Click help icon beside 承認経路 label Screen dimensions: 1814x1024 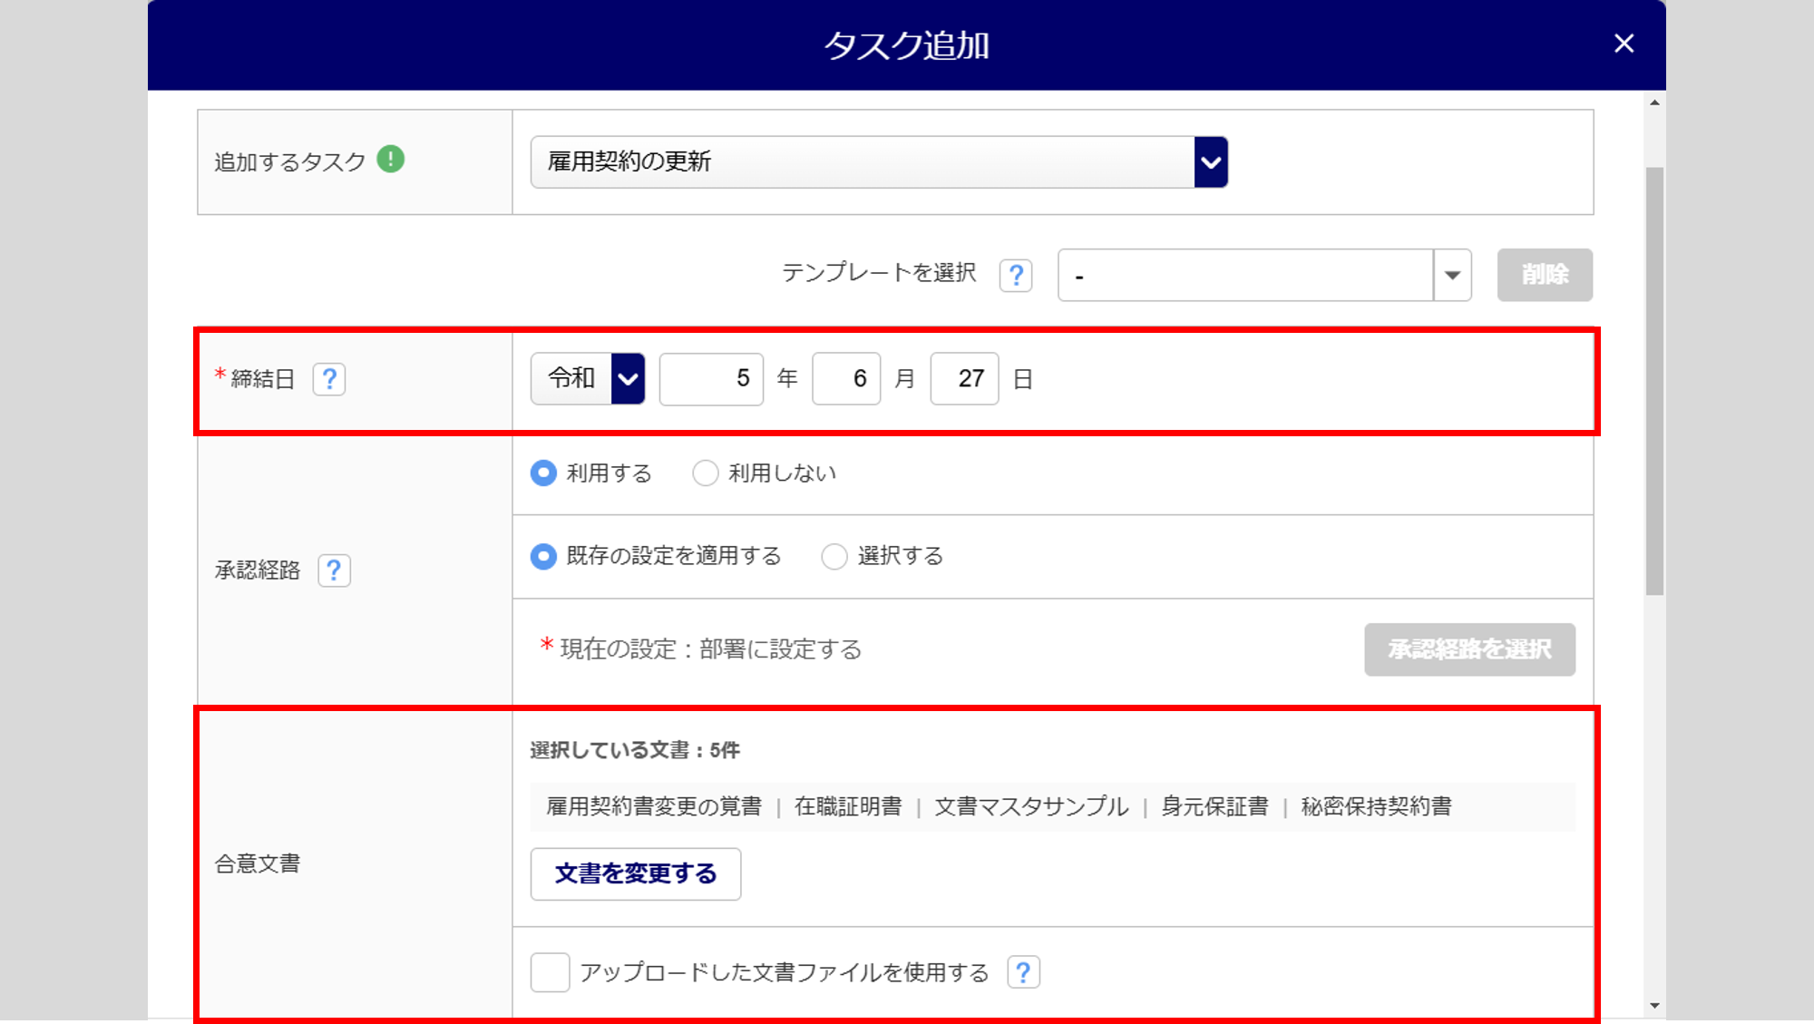coord(334,571)
